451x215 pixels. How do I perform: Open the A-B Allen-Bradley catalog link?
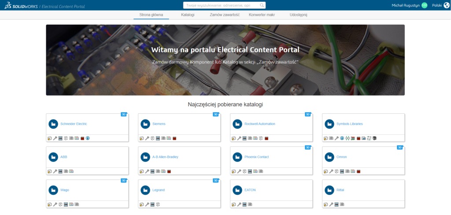(x=165, y=157)
